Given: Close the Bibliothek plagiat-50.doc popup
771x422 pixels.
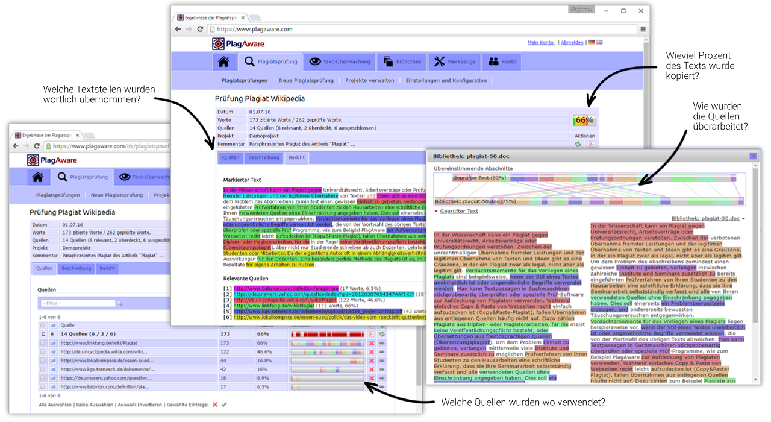Looking at the screenshot, I should tap(753, 156).
